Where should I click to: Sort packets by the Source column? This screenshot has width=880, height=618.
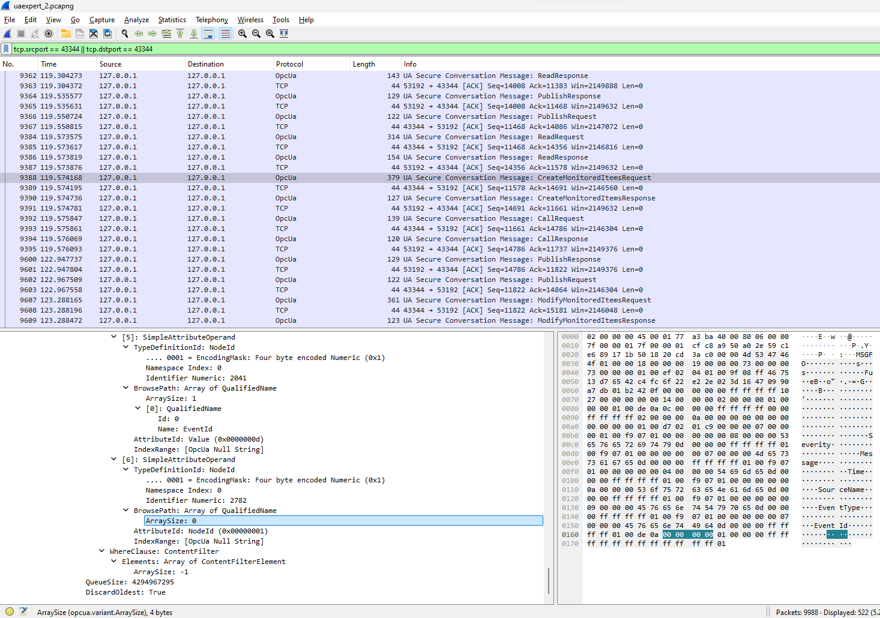pyautogui.click(x=140, y=64)
